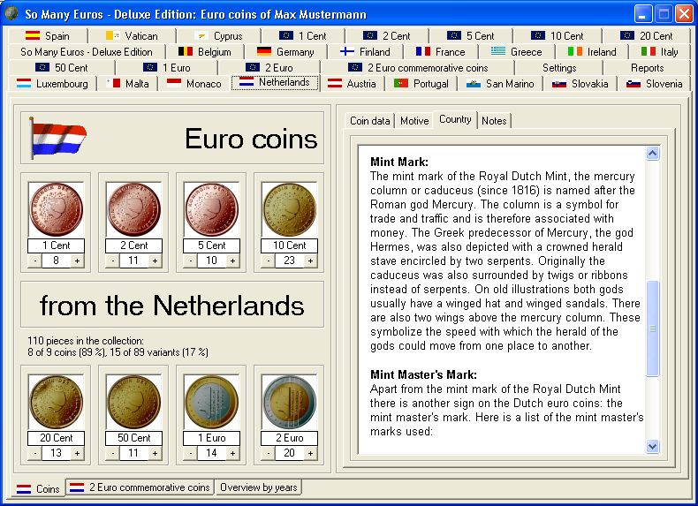Open the Reports tab

point(647,68)
